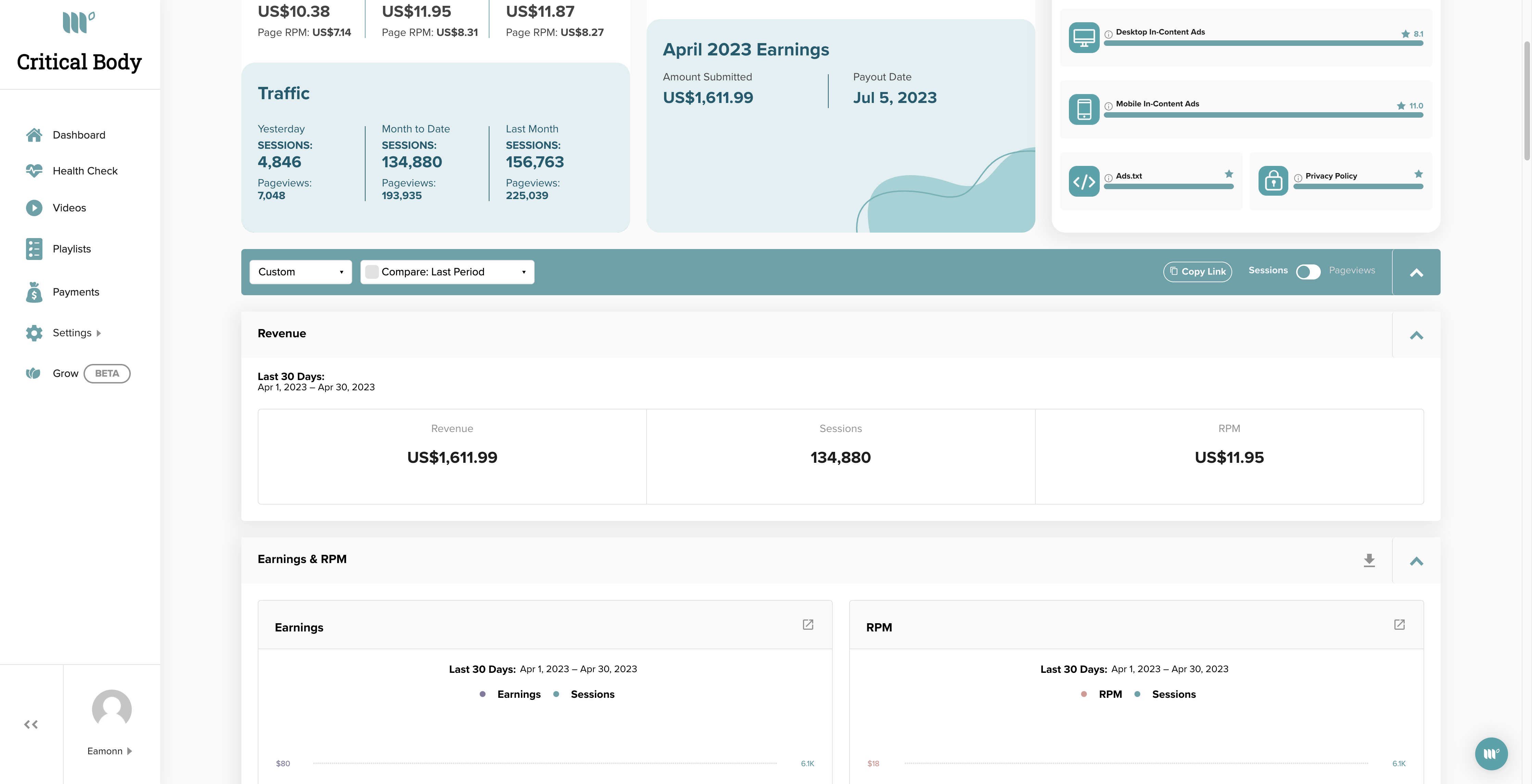Toggle Sessions series in RPM chart legend
The image size is (1532, 784).
point(1164,694)
